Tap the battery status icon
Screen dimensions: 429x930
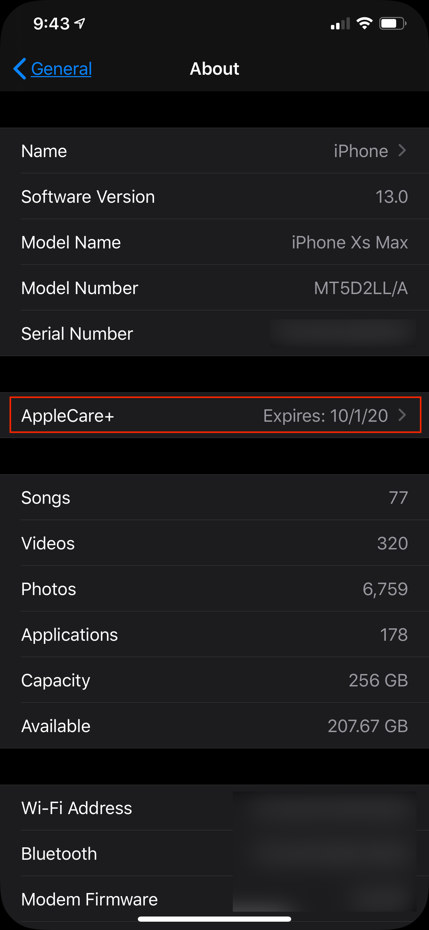(x=393, y=24)
